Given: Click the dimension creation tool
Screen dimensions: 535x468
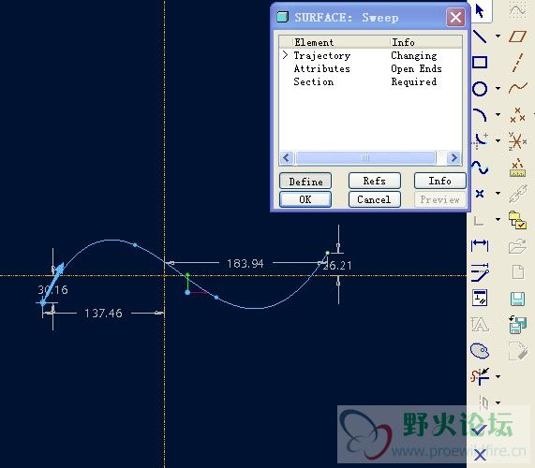Looking at the screenshot, I should click(x=480, y=244).
